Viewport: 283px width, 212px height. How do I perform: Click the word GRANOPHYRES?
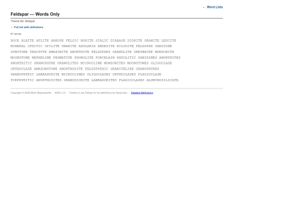pos(148,69)
